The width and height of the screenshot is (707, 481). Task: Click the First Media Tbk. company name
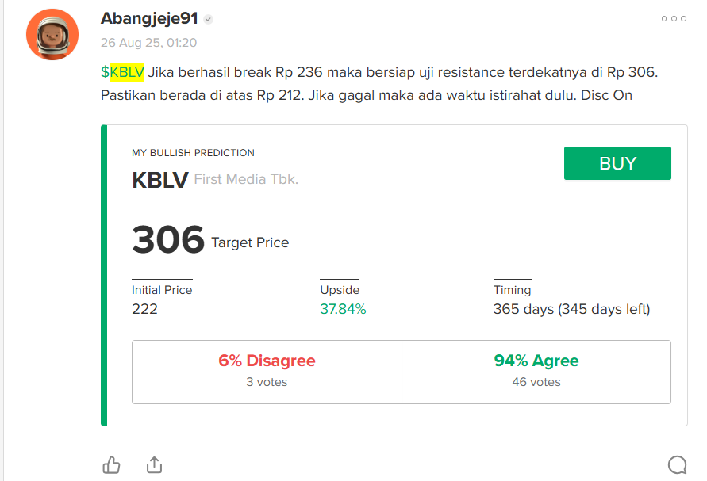coord(246,179)
